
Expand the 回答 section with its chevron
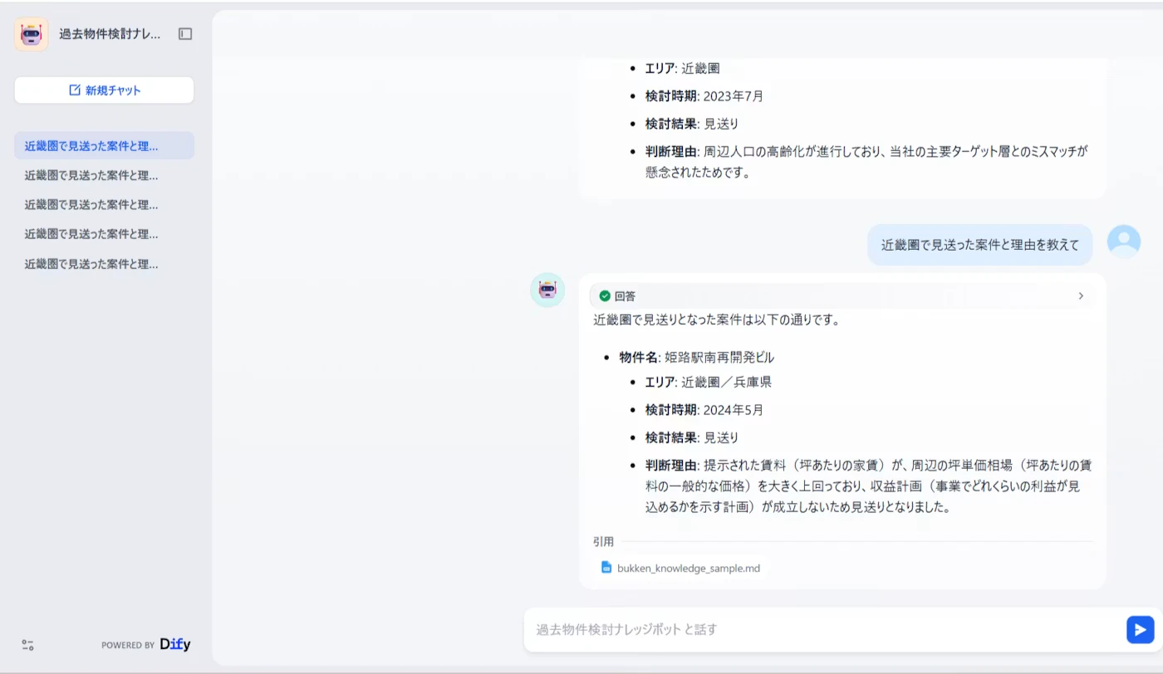(1081, 295)
